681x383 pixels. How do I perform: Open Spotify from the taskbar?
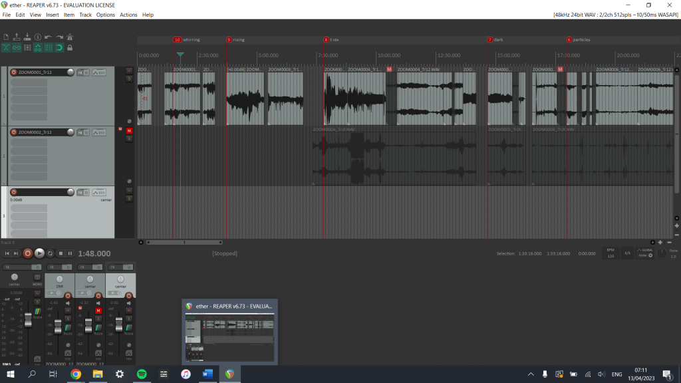(142, 374)
